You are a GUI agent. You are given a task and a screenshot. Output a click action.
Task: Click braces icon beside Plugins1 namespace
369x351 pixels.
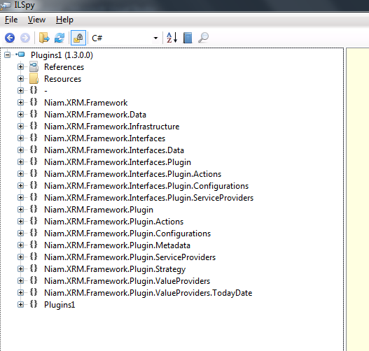[x=34, y=304]
